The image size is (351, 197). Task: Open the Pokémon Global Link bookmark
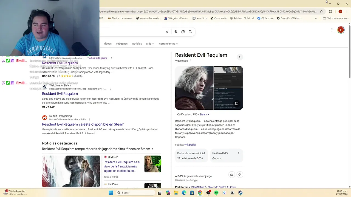click(x=242, y=18)
